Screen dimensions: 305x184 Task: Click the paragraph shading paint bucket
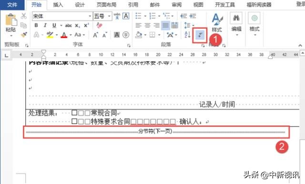pos(139,35)
